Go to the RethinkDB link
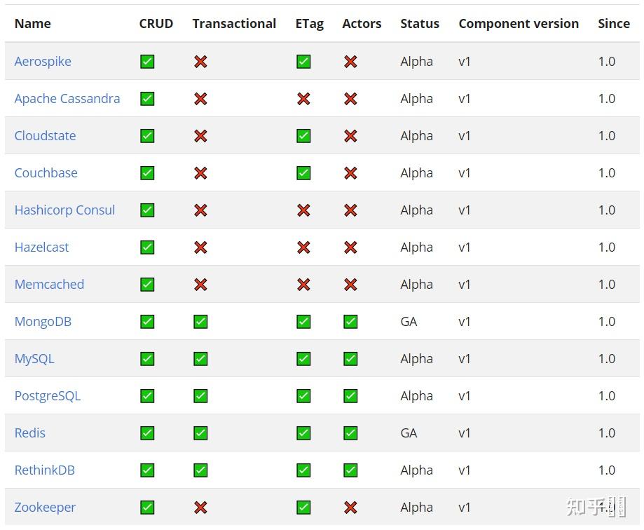The image size is (644, 530). (x=45, y=470)
